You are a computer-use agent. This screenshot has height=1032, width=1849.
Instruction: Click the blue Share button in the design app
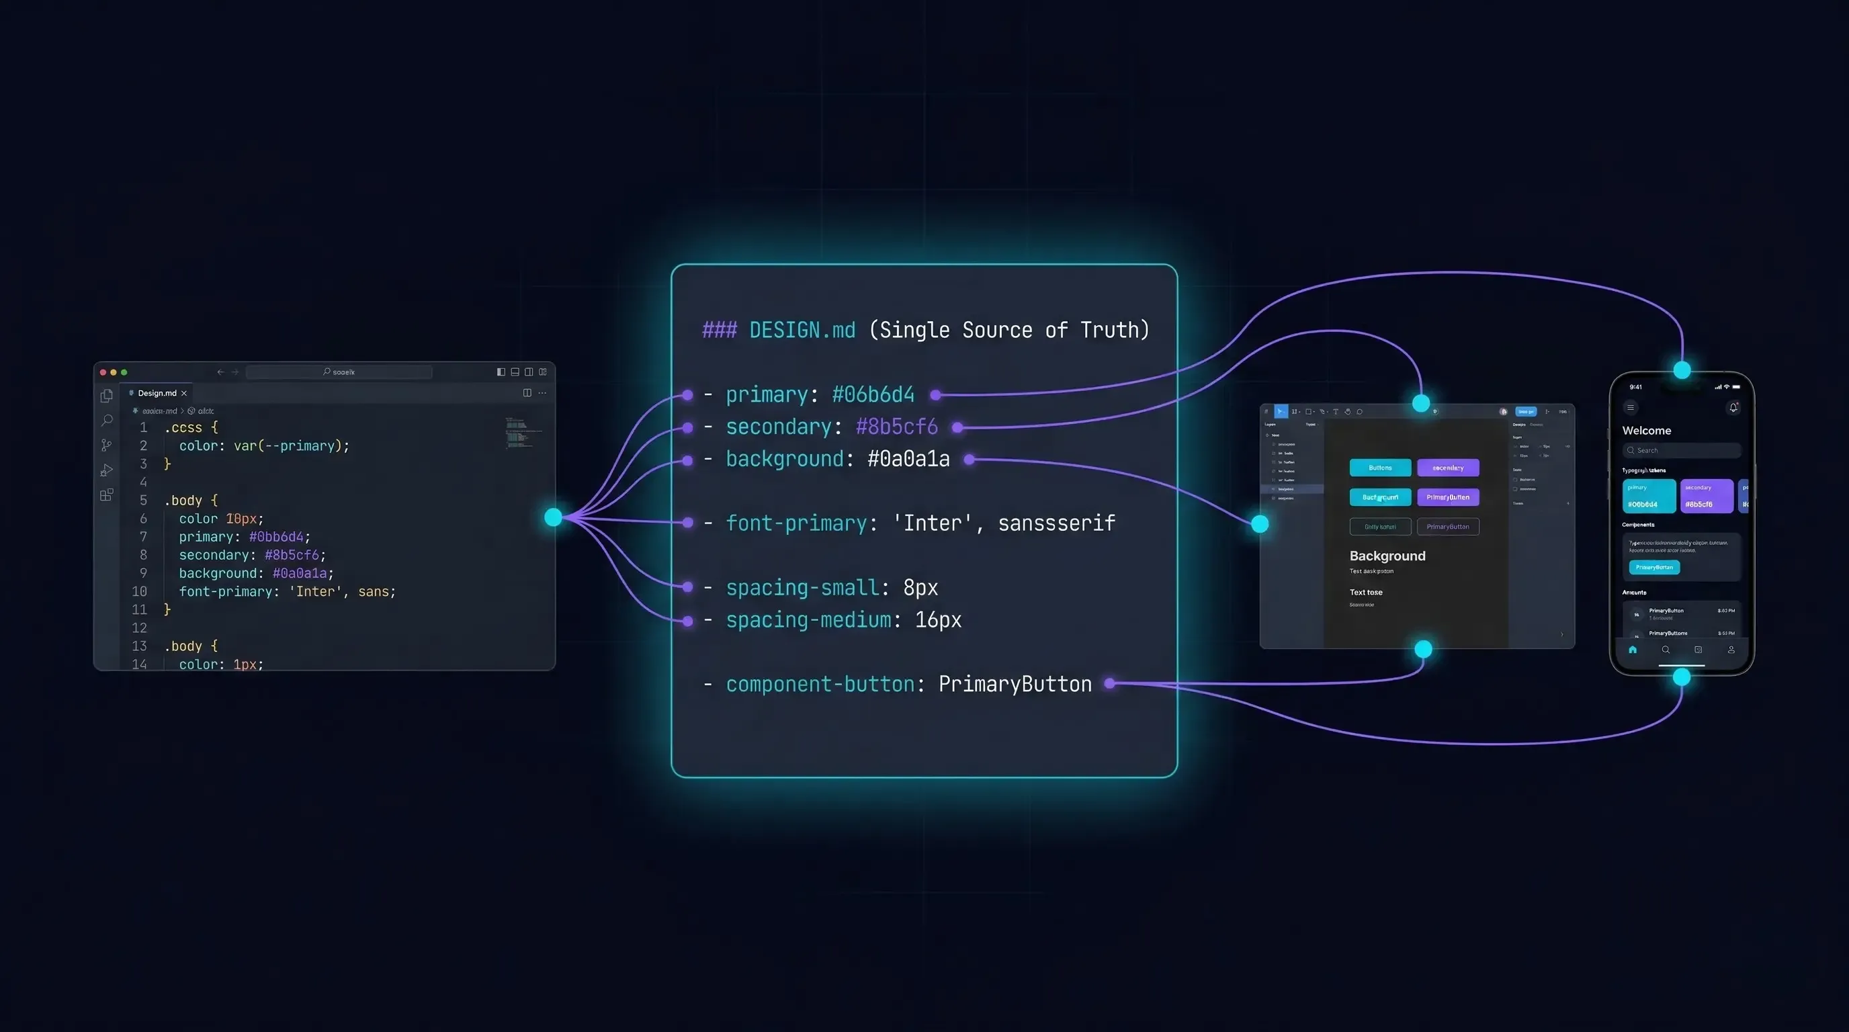click(1526, 412)
